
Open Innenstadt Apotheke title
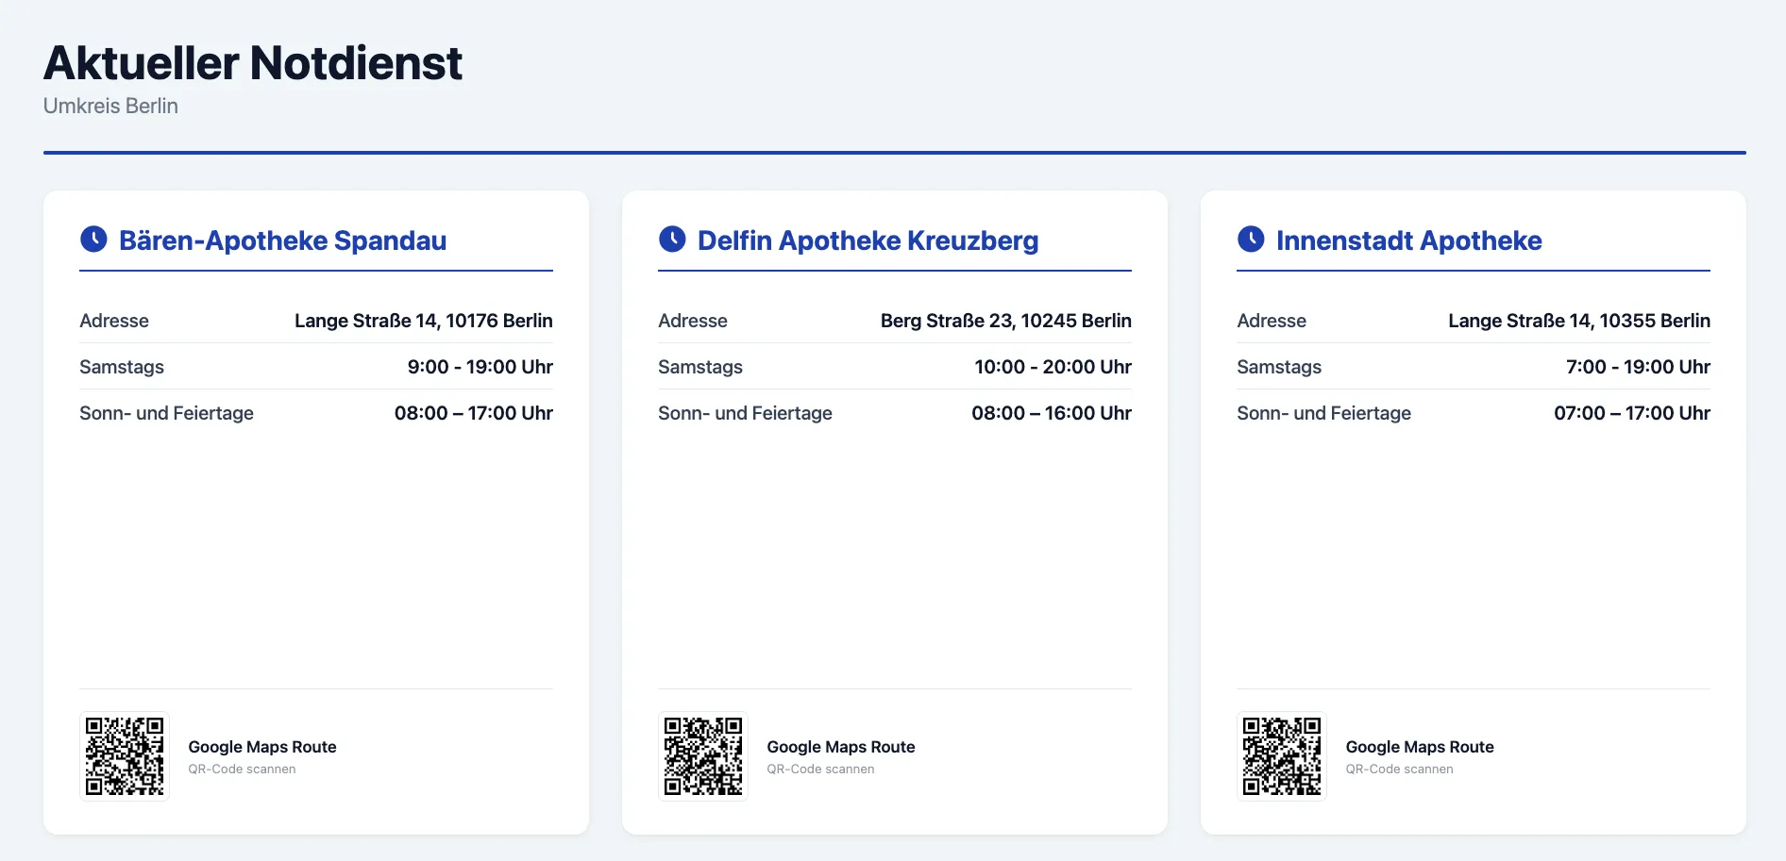(x=1408, y=240)
